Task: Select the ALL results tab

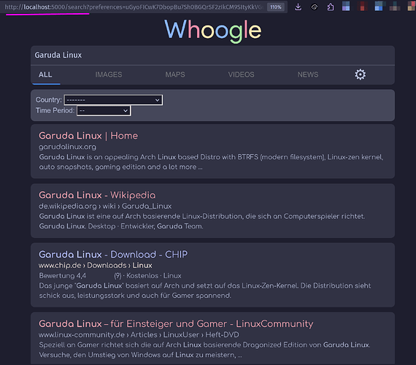Action: click(x=45, y=74)
